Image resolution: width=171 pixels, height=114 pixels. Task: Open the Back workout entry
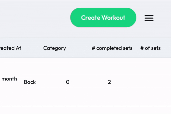[30, 82]
